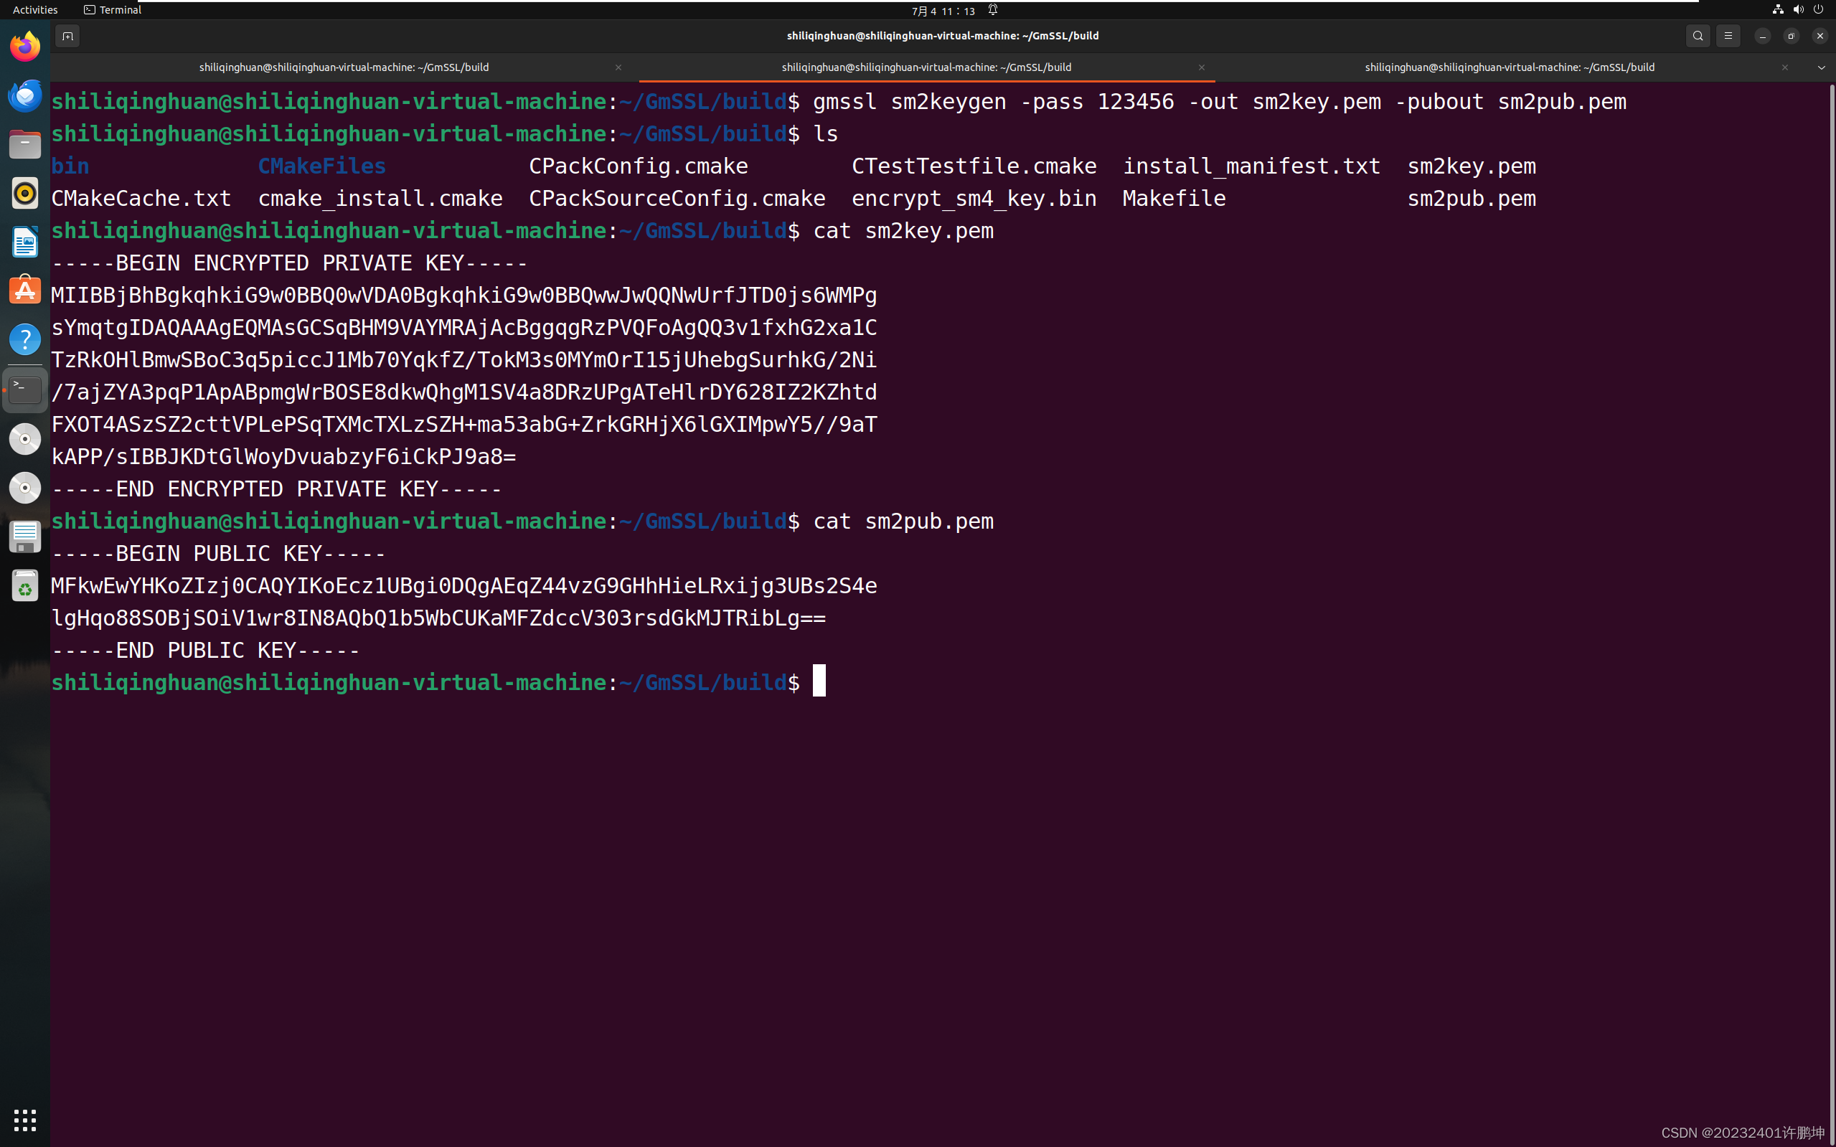Click the gmssl sm2keygen command line
Image resolution: width=1836 pixels, height=1147 pixels.
[1220, 102]
